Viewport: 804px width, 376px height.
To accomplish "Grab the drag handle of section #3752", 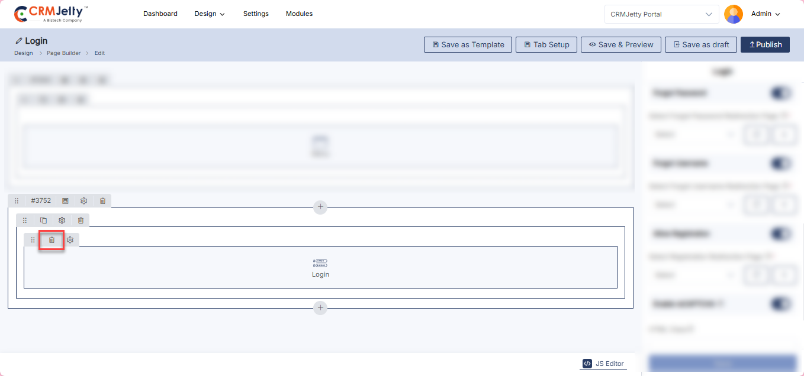I will tap(17, 201).
